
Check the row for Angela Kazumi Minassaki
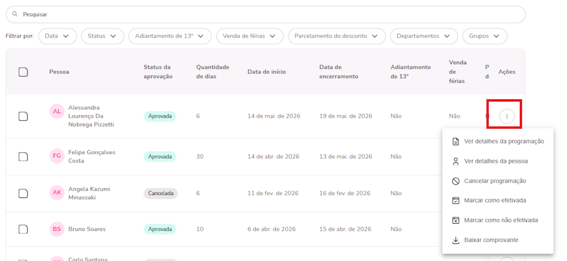[x=23, y=193]
